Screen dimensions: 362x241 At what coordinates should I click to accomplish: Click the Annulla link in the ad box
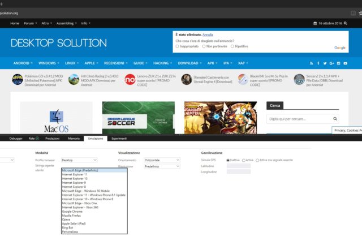coord(208,35)
